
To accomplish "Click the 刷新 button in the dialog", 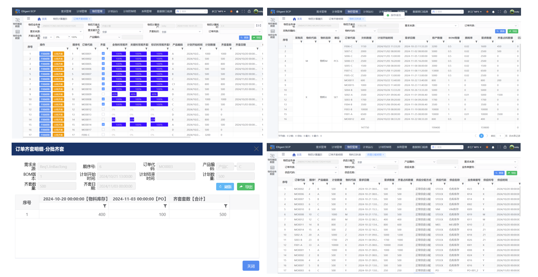I will pos(225,187).
